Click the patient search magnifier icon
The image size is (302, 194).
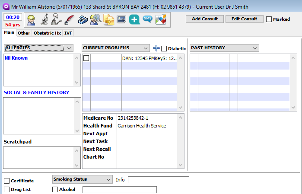click(x=96, y=20)
